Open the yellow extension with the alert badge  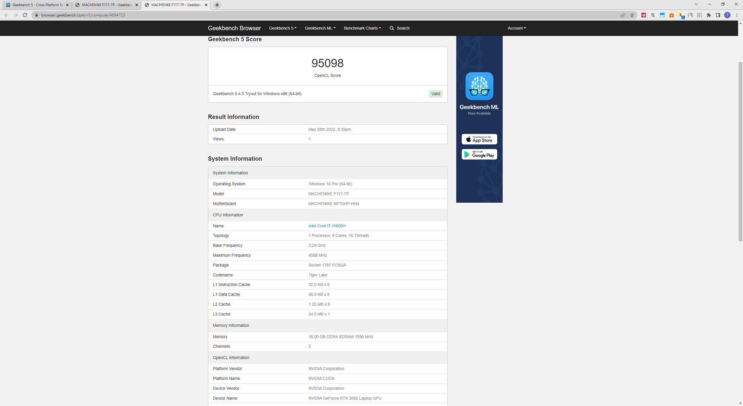(681, 15)
